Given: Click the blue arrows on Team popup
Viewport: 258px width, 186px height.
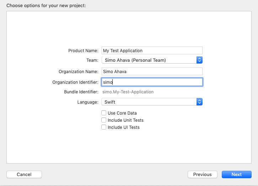Looking at the screenshot, I should (199, 60).
